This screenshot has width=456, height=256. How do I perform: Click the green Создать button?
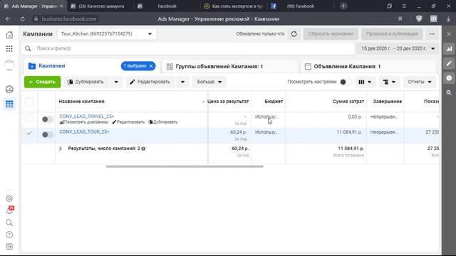(x=43, y=82)
